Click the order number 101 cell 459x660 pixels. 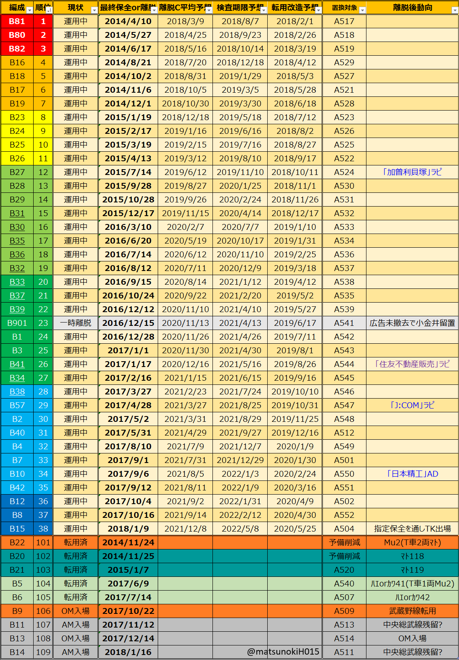[43, 542]
